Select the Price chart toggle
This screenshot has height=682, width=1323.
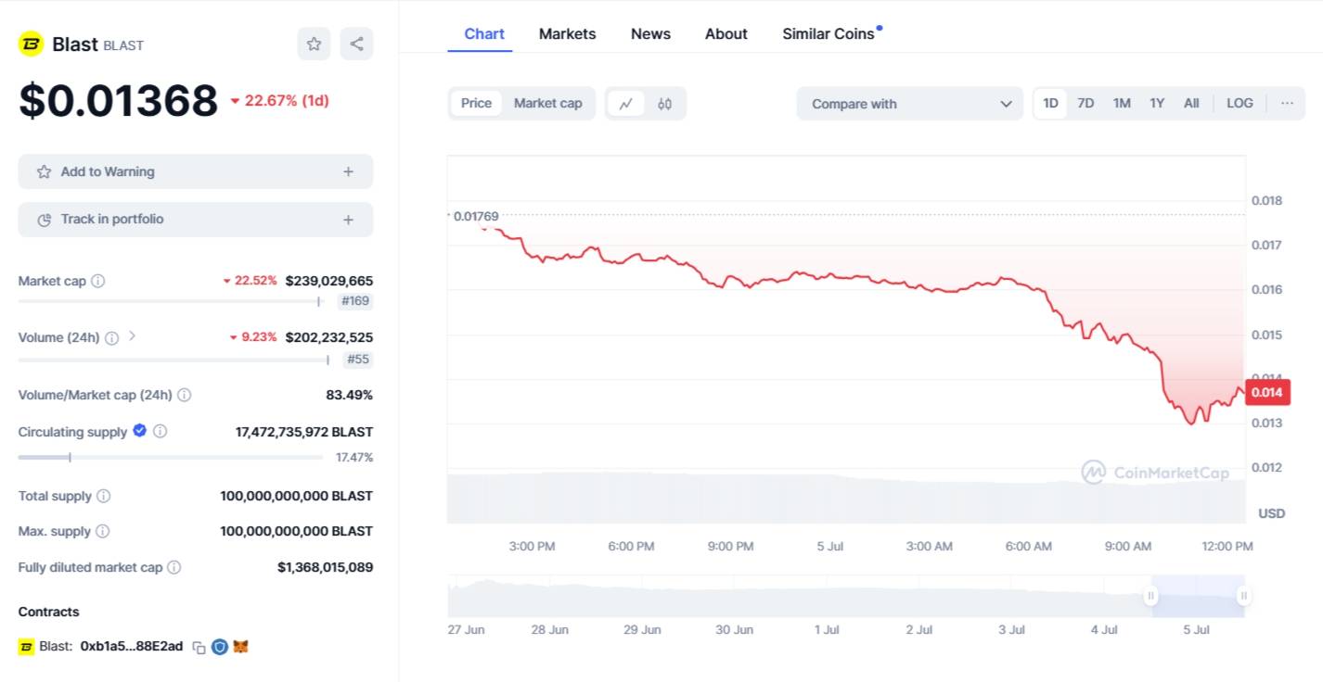tap(476, 103)
